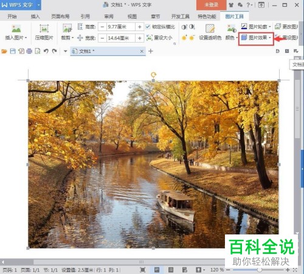Open Picture Outline (图片轮廓) dropdown
This screenshot has width=304, height=274.
pos(256,27)
